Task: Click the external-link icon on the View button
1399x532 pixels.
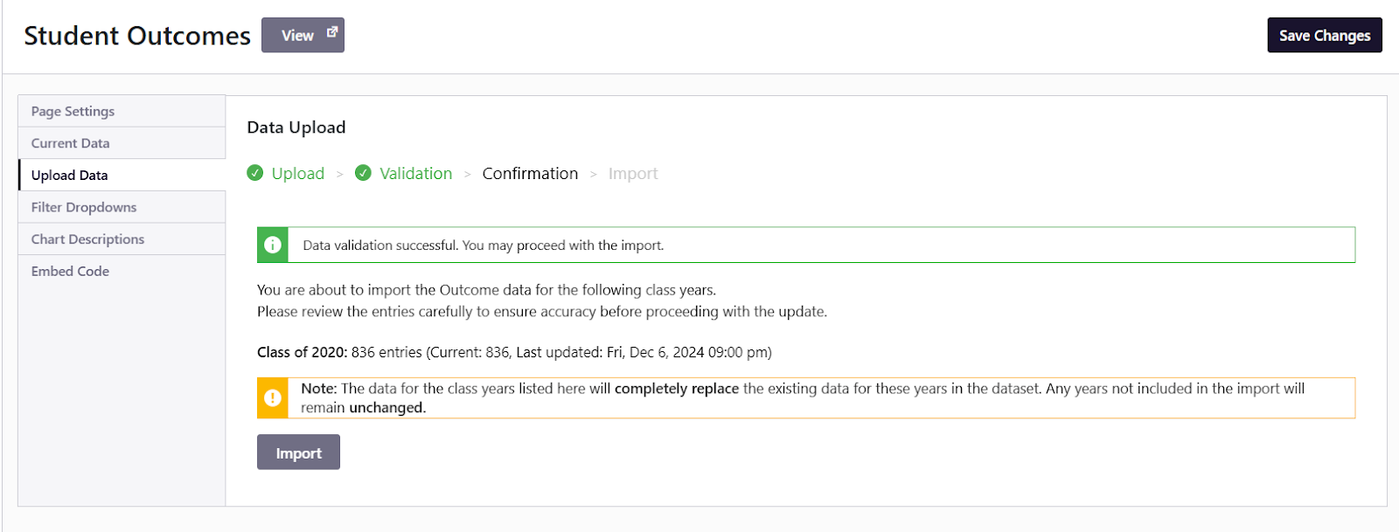Action: (x=332, y=32)
